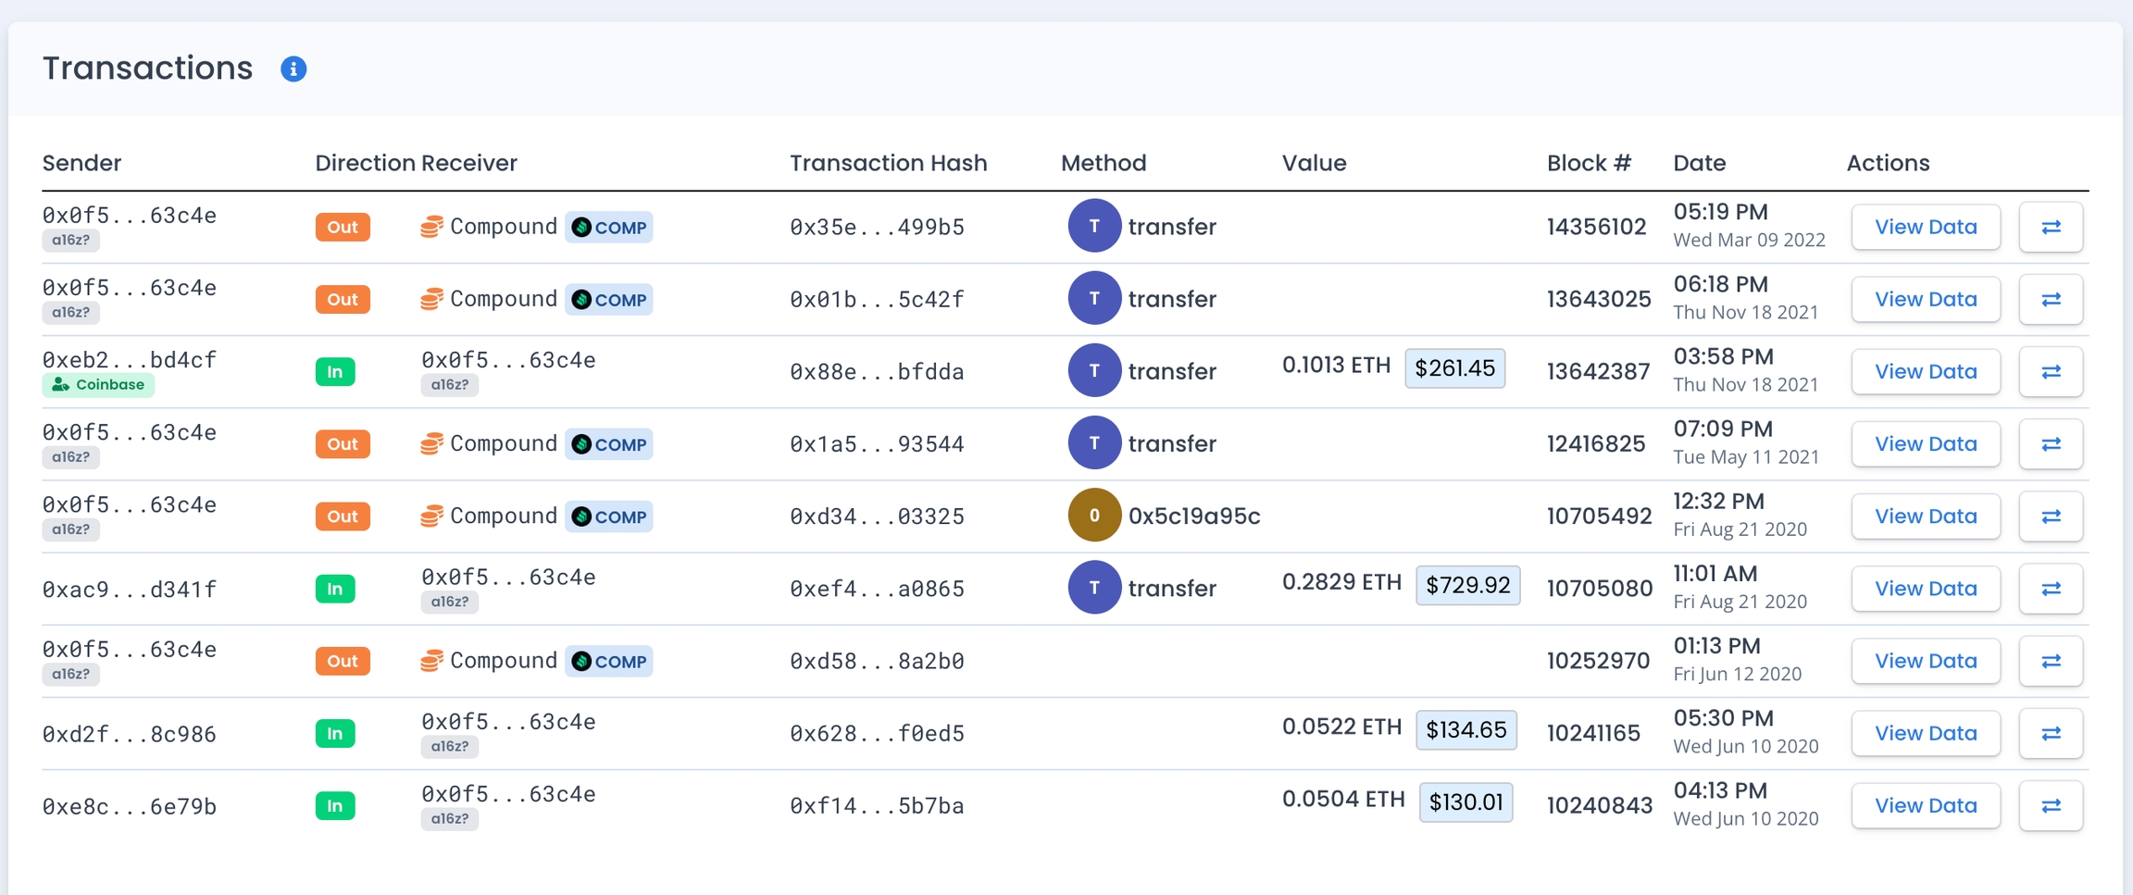This screenshot has width=2133, height=895.
Task: Click swap arrows icon for block 10240843
Action: tap(2051, 805)
